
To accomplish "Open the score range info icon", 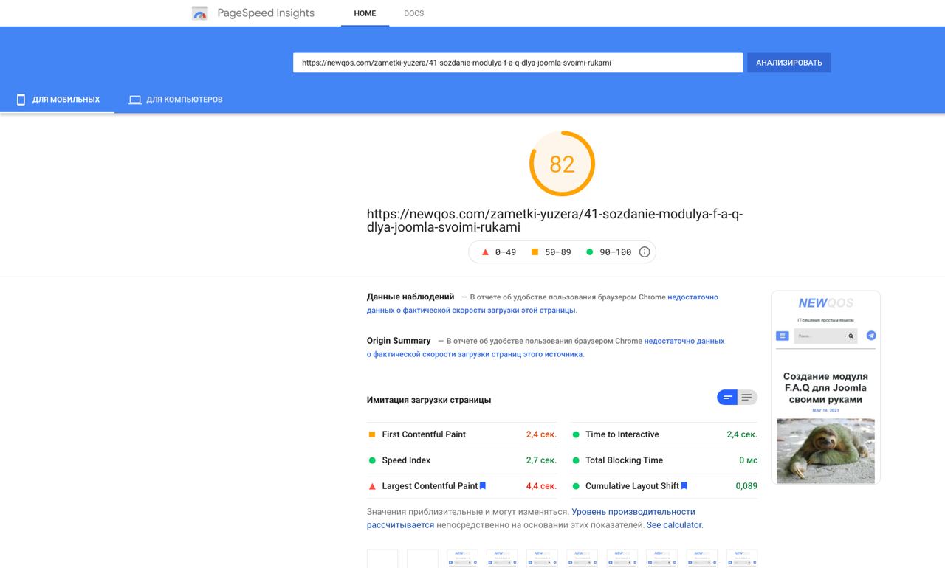I will (x=644, y=252).
